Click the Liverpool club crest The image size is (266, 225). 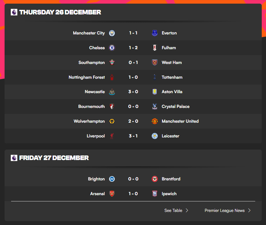[x=112, y=136]
